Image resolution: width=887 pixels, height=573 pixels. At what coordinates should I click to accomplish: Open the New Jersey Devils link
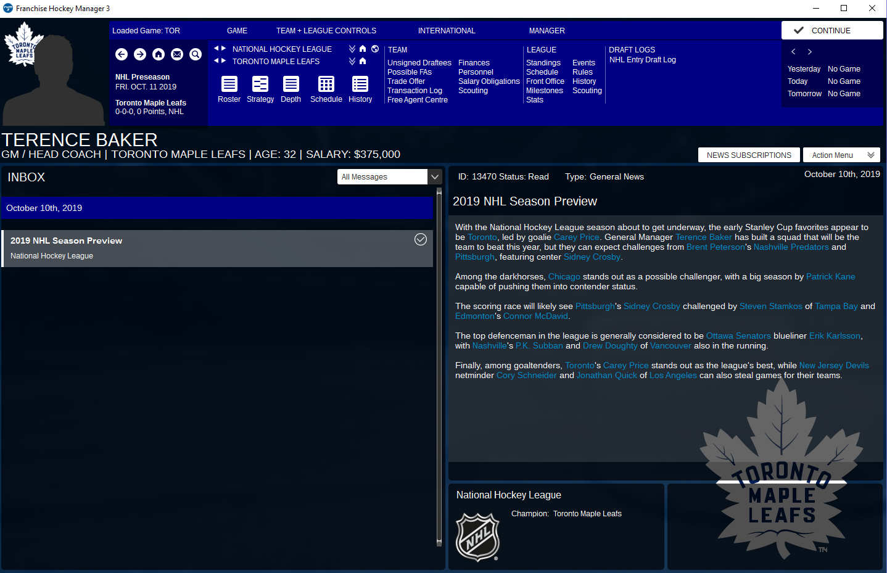point(834,365)
